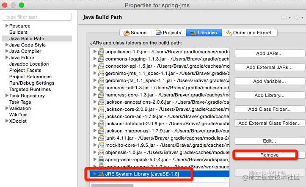This screenshot has height=187, width=306.
Task: Expand the XDoclet node
Action: tap(7, 121)
